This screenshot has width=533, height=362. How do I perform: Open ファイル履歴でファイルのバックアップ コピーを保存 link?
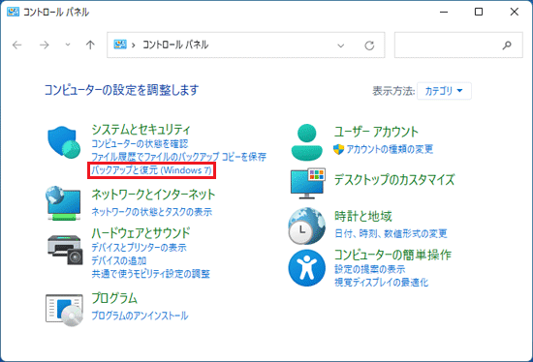(x=179, y=157)
